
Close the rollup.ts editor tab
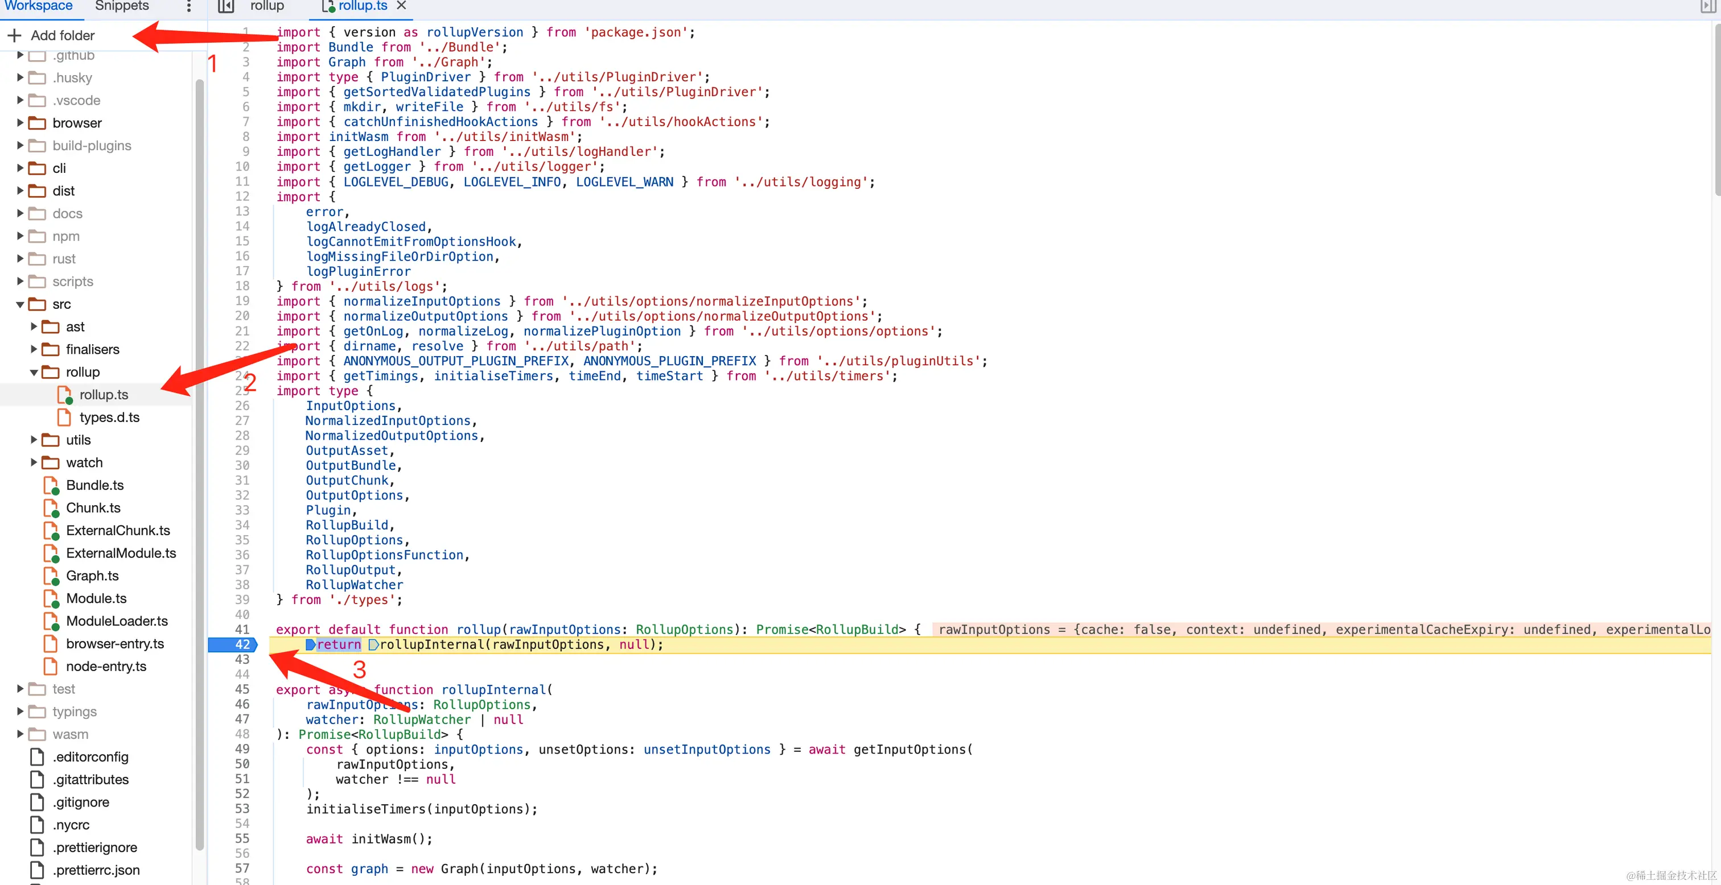pyautogui.click(x=401, y=6)
